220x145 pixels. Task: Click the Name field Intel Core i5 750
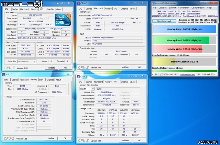click(35, 15)
